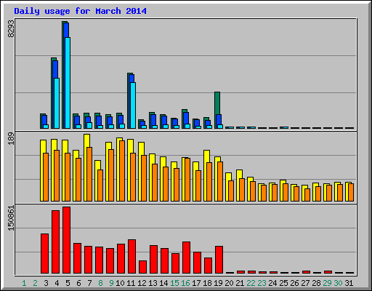Click the cyan bar for day 4
The image size is (372, 291).
click(57, 103)
